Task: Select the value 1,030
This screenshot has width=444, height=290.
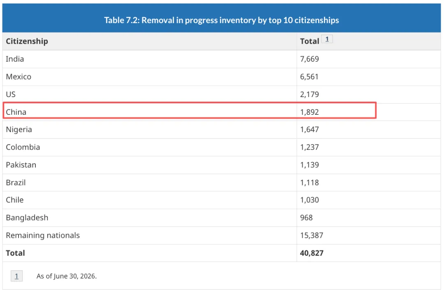Action: pos(310,200)
